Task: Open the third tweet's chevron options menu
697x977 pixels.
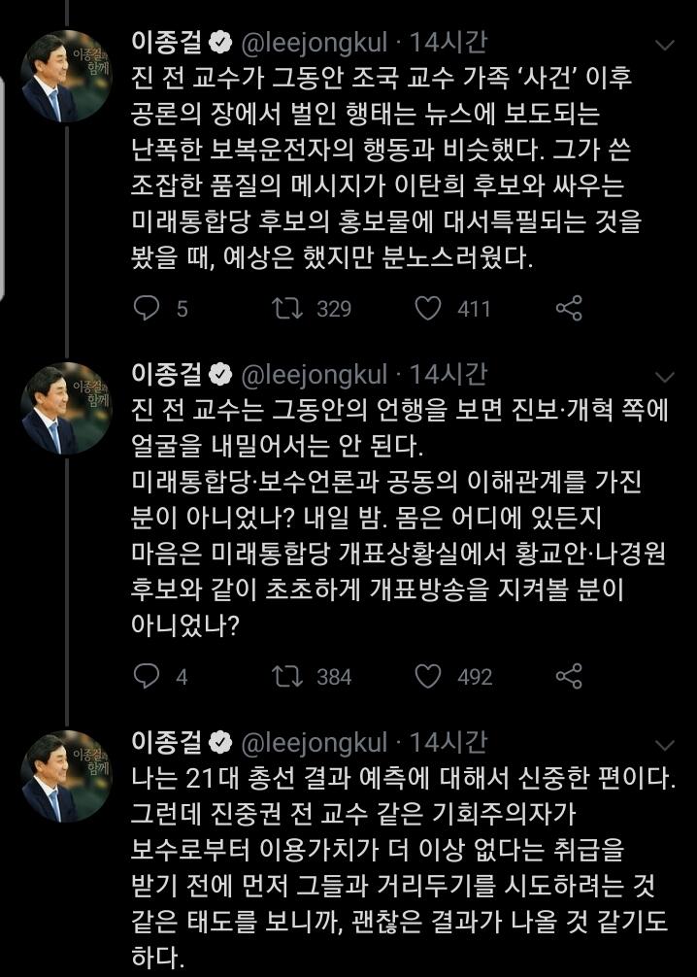Action: [665, 745]
